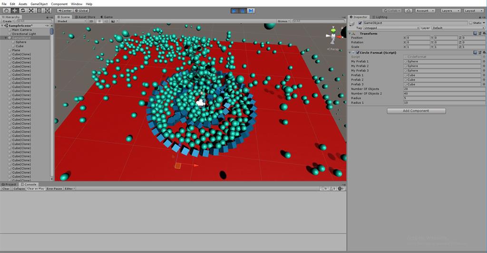Open the Component menu
Viewport: 487px width, 253px height.
[59, 4]
